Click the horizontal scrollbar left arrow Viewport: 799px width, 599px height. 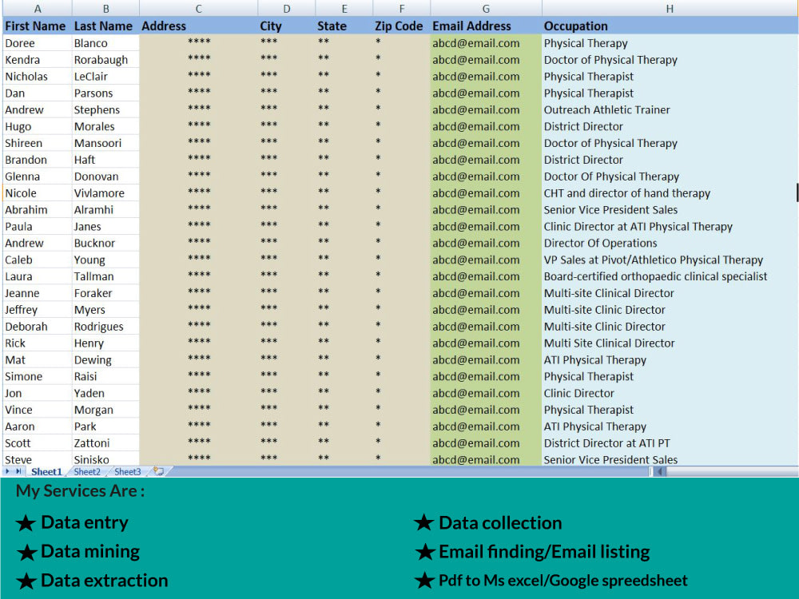[661, 472]
